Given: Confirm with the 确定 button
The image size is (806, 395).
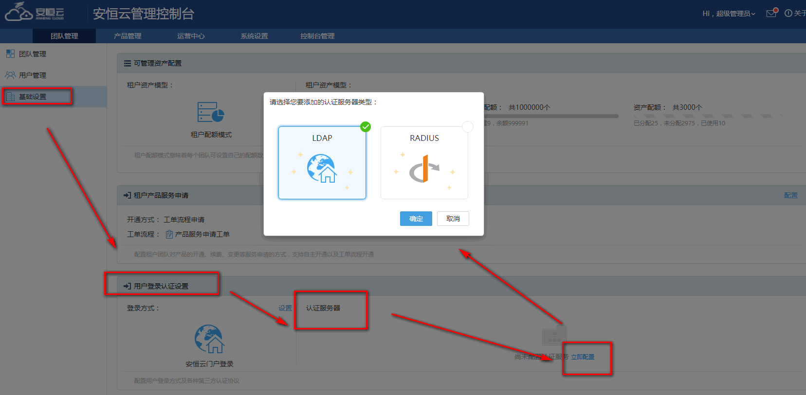Looking at the screenshot, I should [416, 219].
